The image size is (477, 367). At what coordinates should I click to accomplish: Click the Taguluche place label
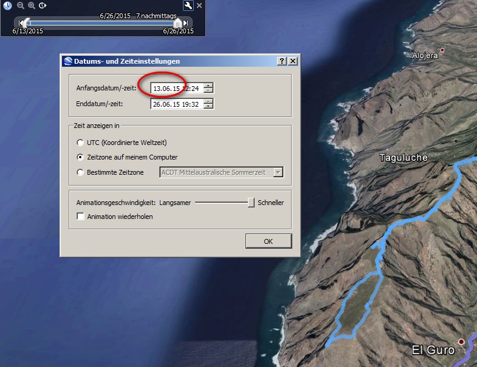pos(403,157)
